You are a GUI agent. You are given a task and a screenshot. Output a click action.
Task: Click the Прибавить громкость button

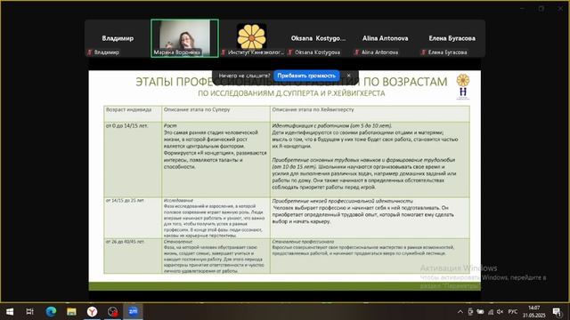click(x=306, y=76)
